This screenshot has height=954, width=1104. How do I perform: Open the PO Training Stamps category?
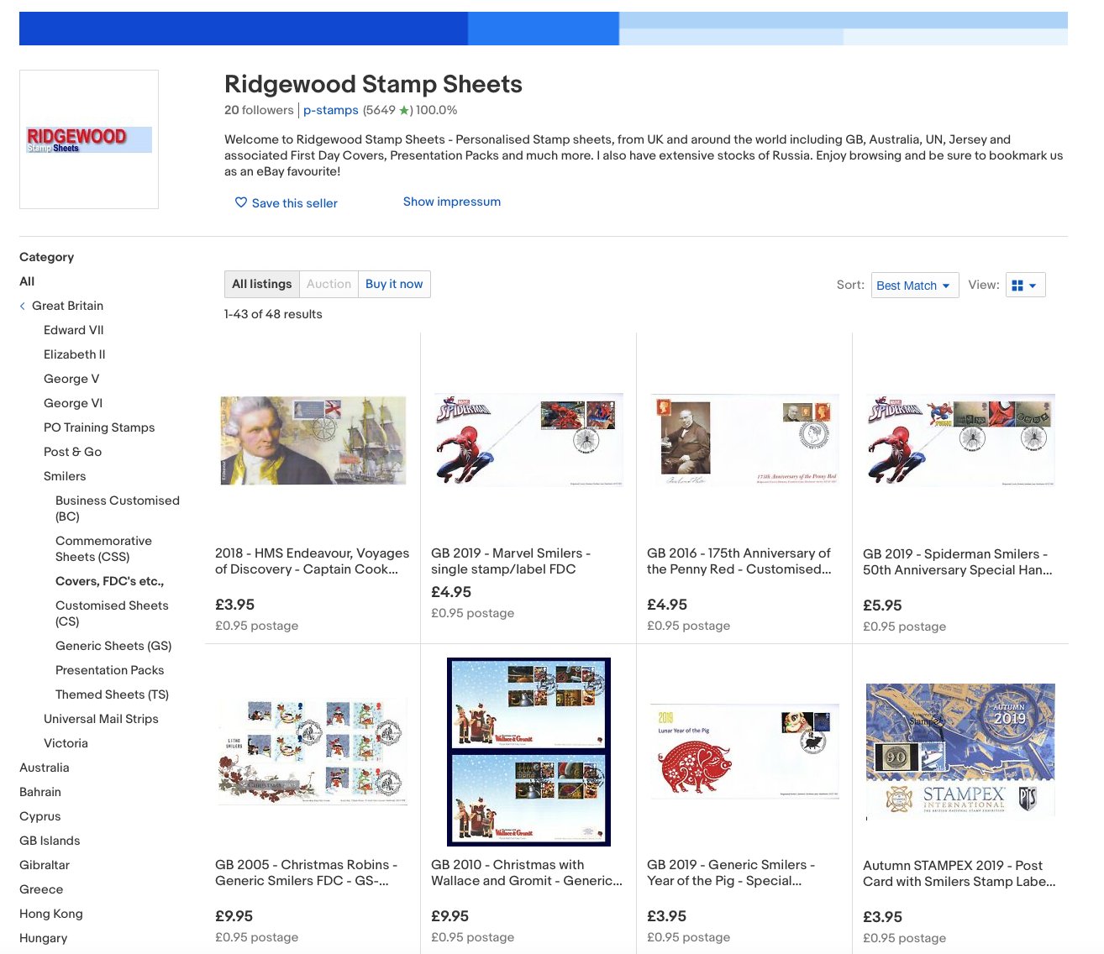pyautogui.click(x=99, y=427)
